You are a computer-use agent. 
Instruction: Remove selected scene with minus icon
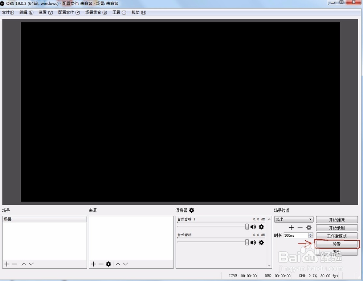[x=15, y=264]
